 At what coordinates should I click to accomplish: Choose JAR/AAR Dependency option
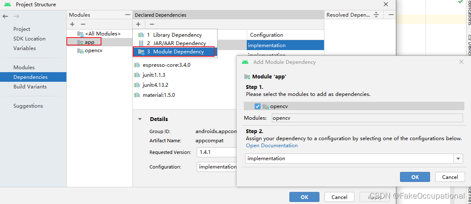(175, 43)
